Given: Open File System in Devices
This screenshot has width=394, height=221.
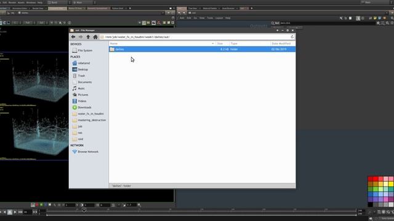Looking at the screenshot, I should 82,50.
